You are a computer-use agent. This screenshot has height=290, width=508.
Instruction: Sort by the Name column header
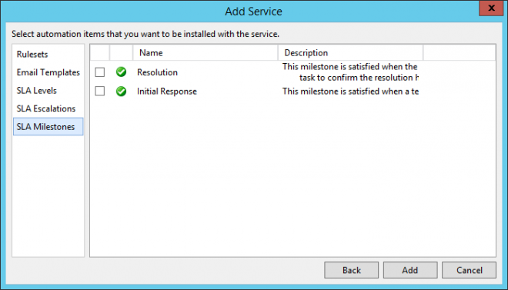point(206,53)
